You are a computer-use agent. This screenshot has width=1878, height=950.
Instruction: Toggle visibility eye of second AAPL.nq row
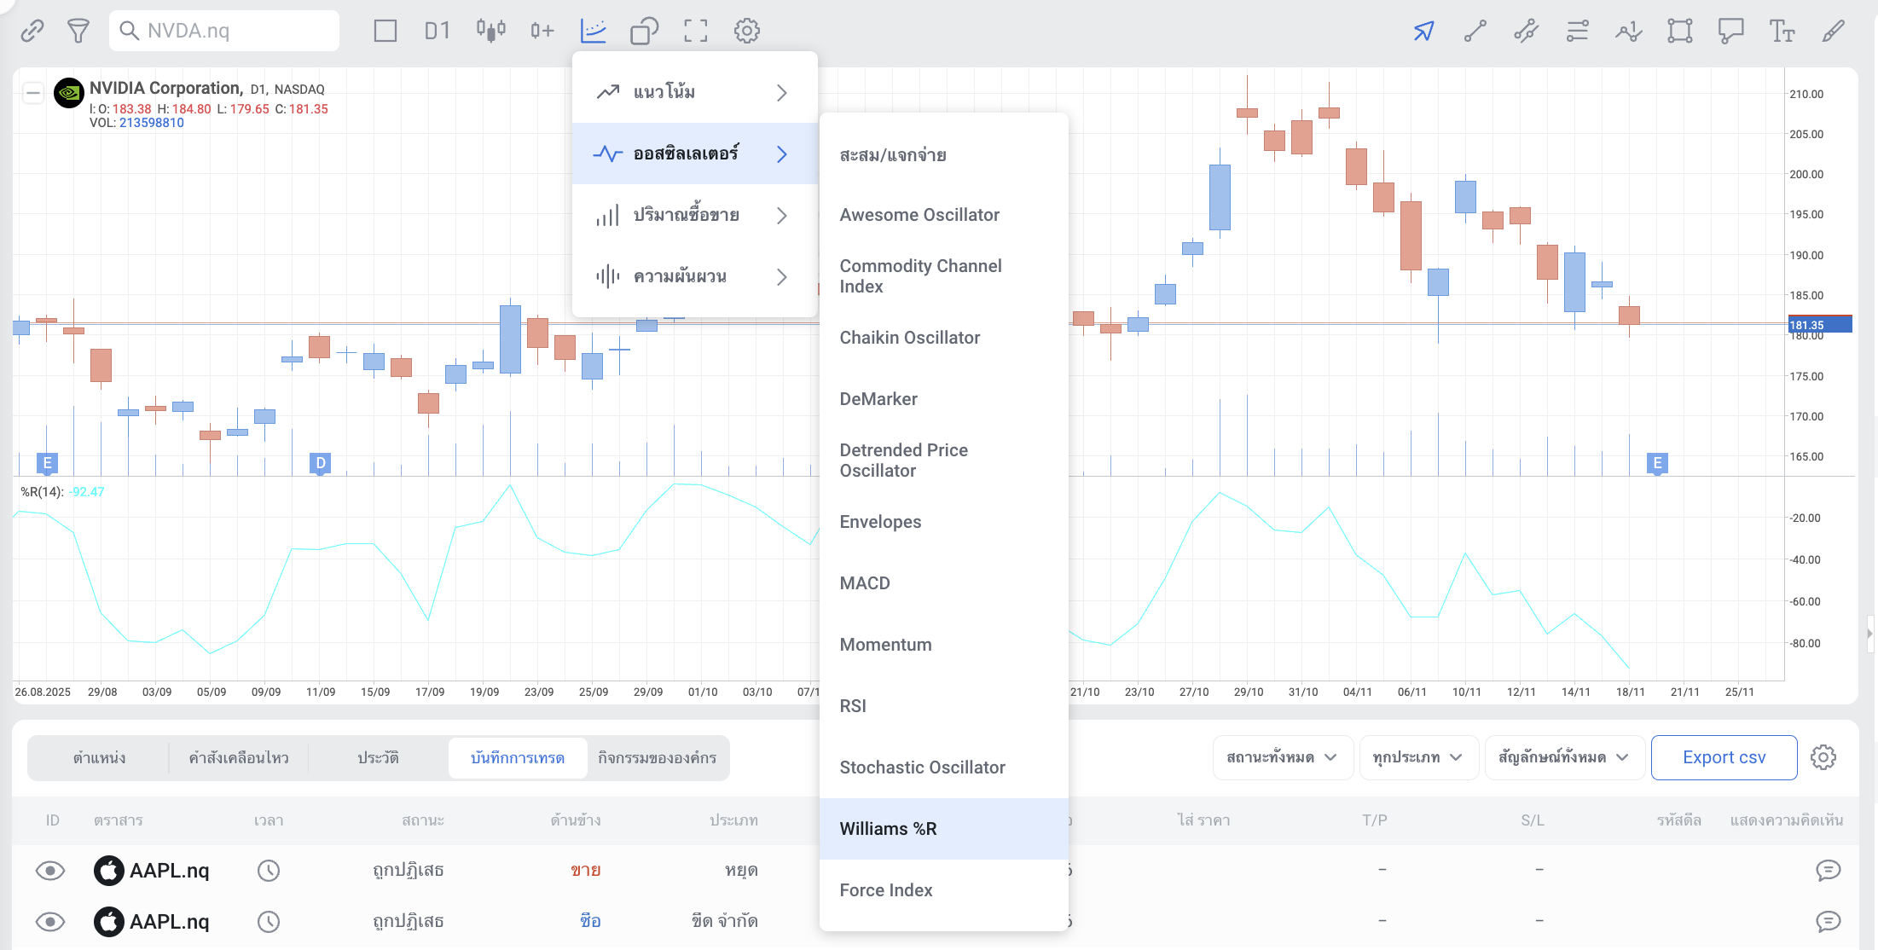[50, 922]
